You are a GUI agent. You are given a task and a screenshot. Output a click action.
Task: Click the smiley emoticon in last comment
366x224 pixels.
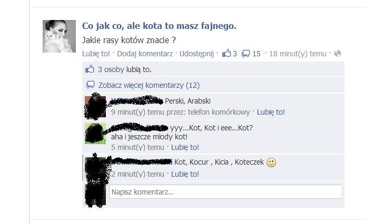(x=271, y=162)
